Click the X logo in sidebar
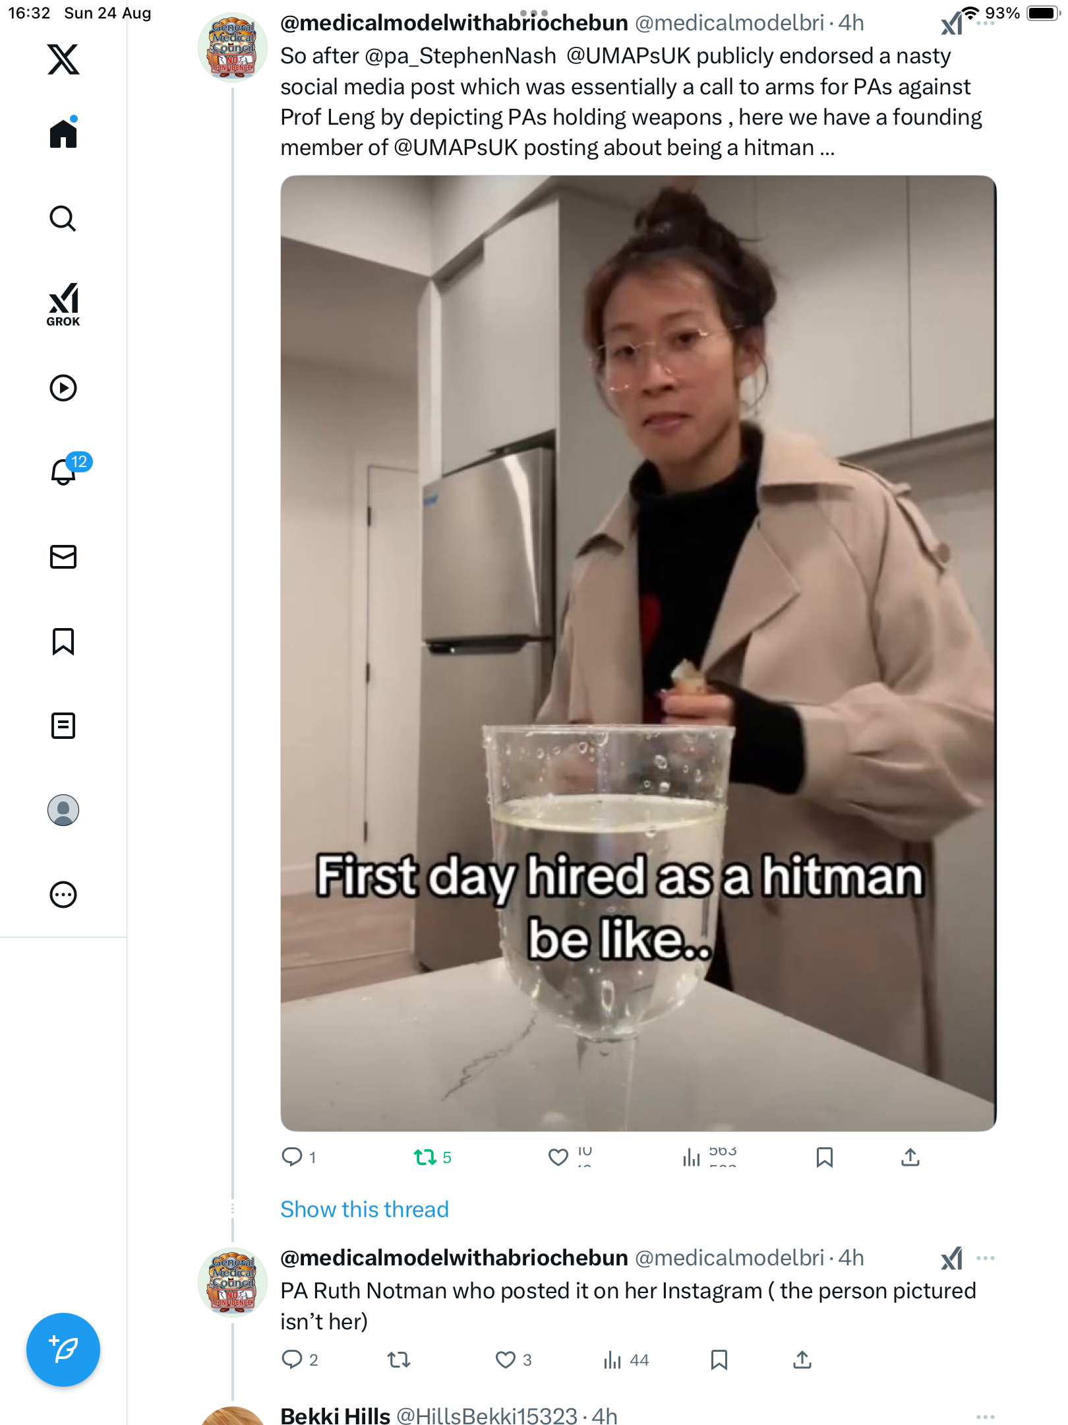 pyautogui.click(x=63, y=59)
